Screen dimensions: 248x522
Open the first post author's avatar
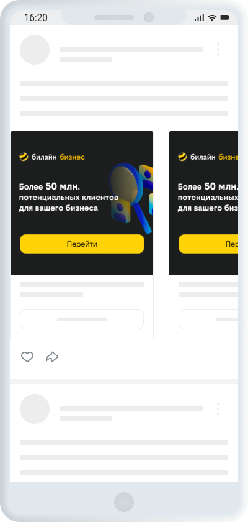35,50
